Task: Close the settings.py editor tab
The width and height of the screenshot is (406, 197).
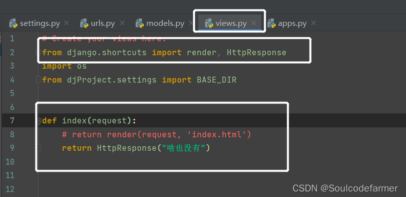Action: coord(66,23)
